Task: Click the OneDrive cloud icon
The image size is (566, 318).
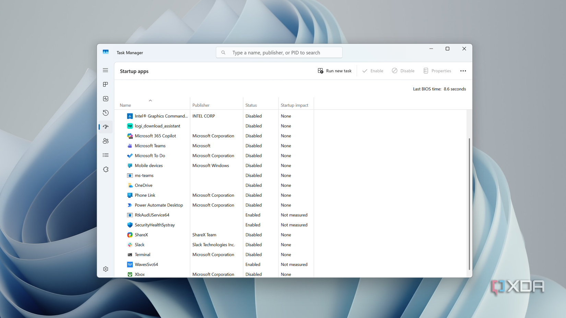Action: coord(130,185)
